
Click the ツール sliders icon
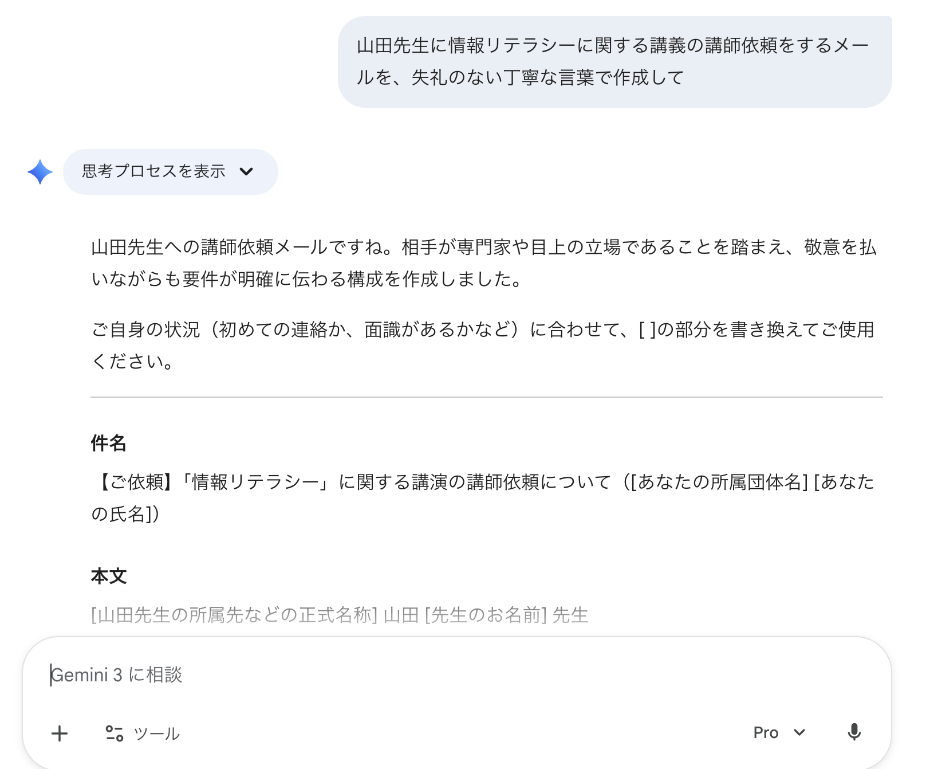point(115,733)
